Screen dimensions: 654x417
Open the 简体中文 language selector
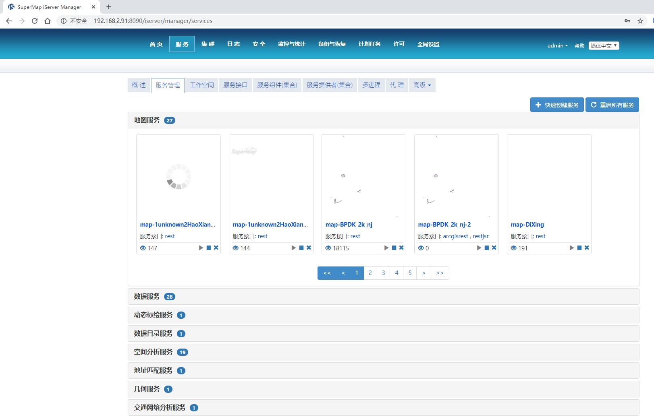click(x=604, y=45)
